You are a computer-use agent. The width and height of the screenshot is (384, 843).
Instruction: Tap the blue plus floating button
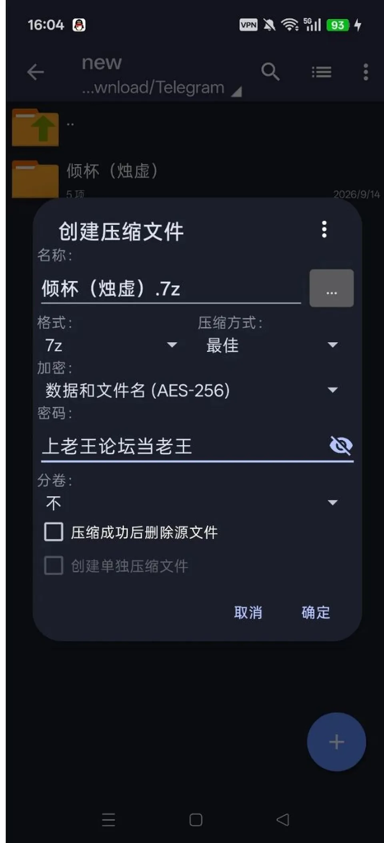[x=336, y=742]
